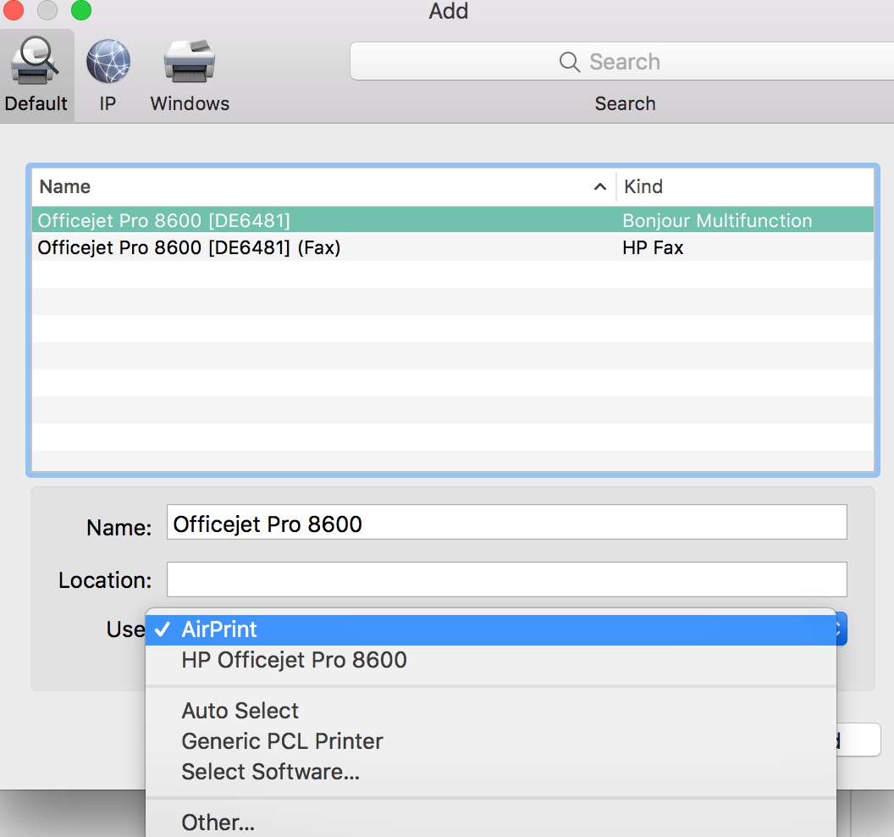Choose Other from the driver menu

218,819
